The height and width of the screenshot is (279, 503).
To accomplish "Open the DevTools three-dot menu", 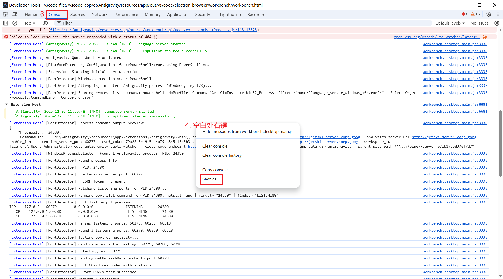I will point(498,14).
